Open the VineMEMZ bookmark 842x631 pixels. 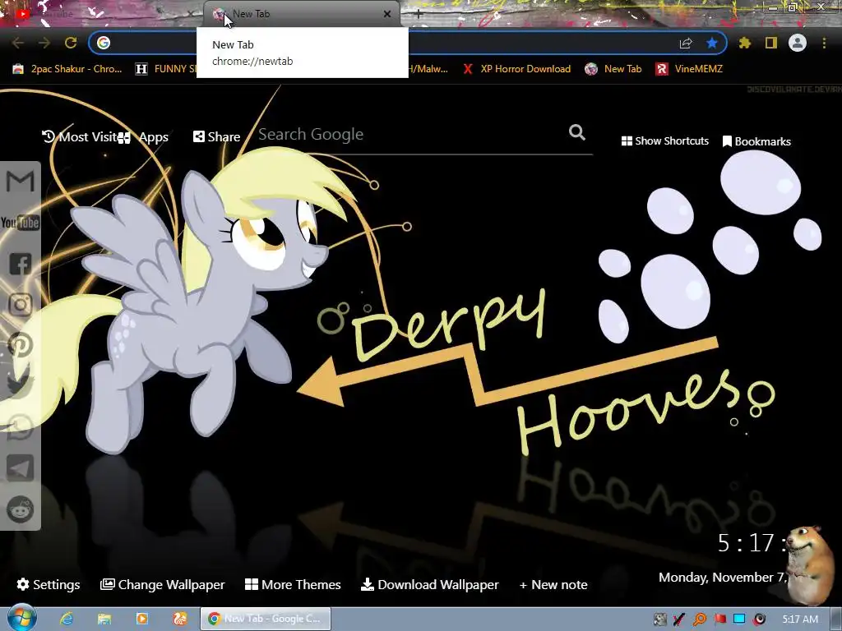[689, 69]
